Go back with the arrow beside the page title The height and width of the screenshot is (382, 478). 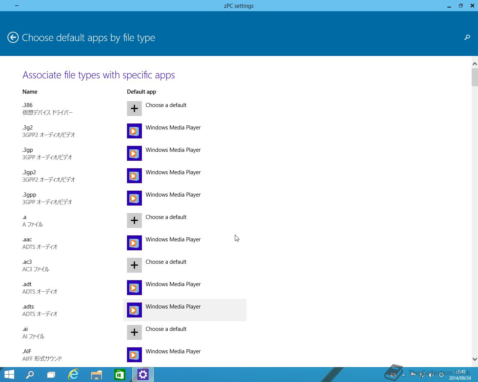pos(13,37)
